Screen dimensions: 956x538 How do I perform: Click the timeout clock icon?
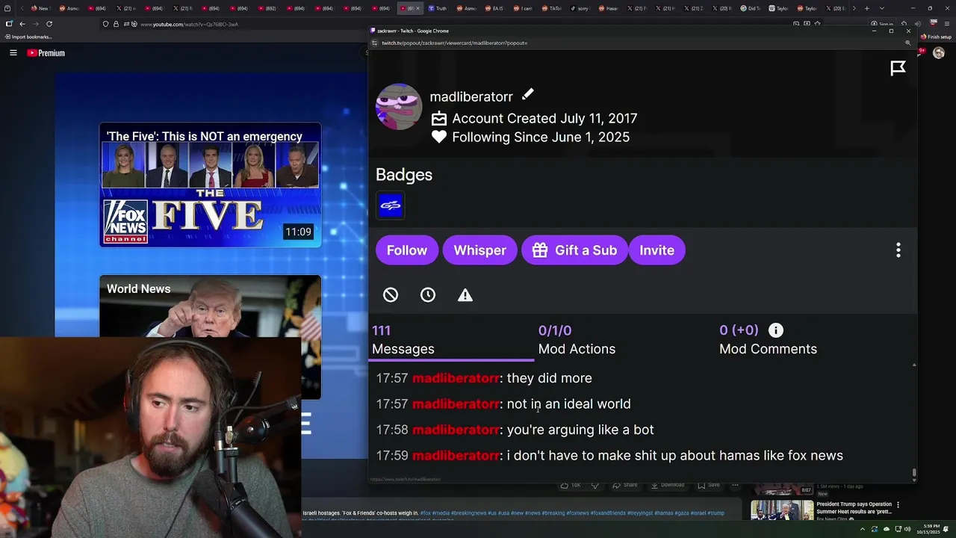[x=428, y=295]
